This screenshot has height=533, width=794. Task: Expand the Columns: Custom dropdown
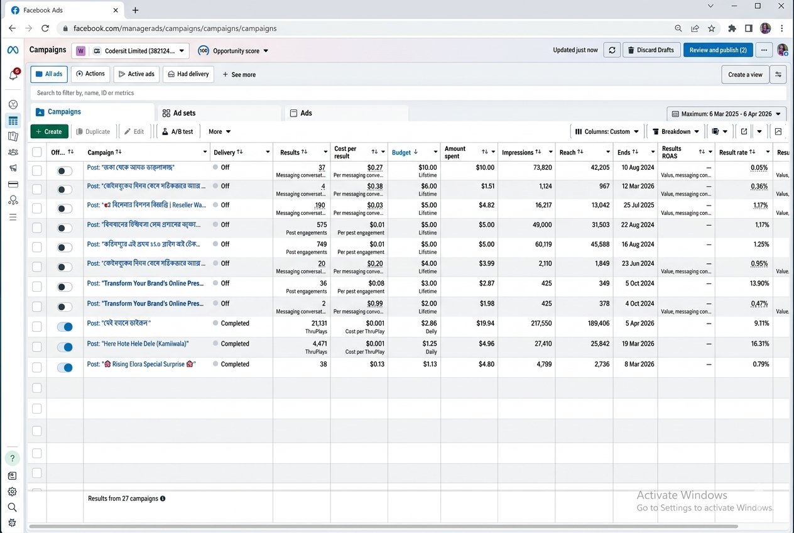point(607,131)
